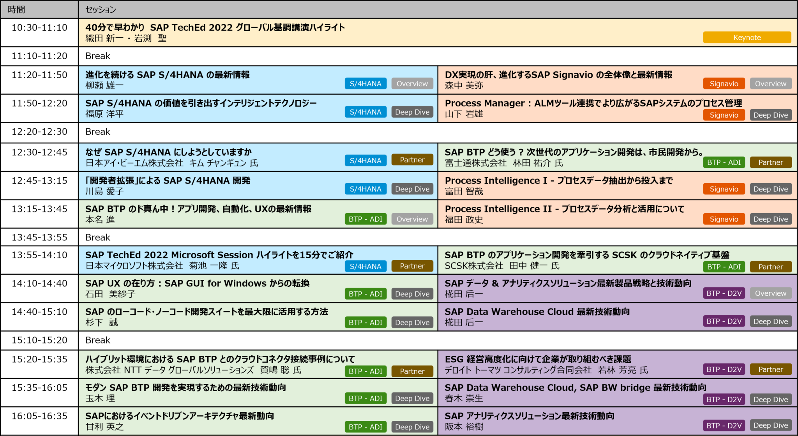Viewport: 798px width, 436px height.
Task: Click S/4HANA tag in 菊池 一隆 session
Action: (x=365, y=266)
